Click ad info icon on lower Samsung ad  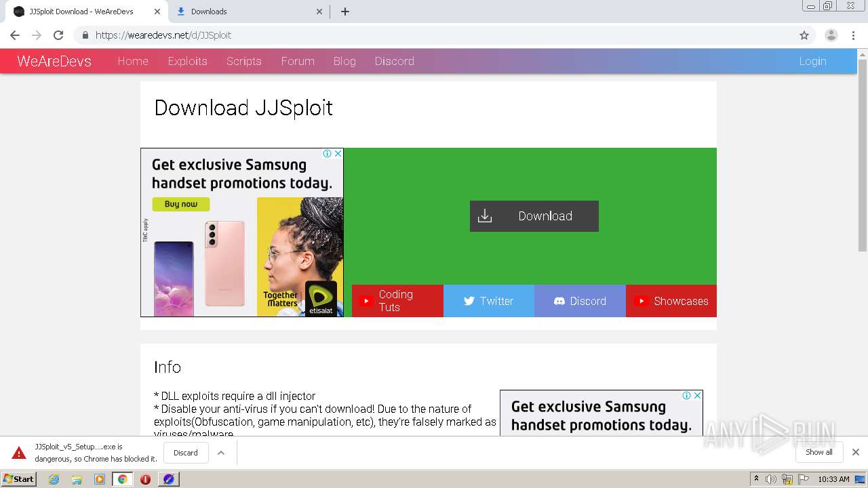(x=687, y=396)
